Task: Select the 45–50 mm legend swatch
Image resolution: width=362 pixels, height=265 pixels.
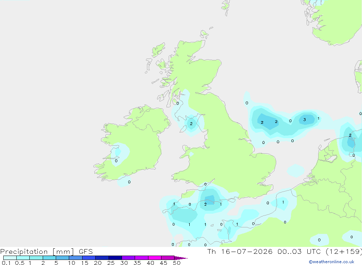Action: coord(168,258)
